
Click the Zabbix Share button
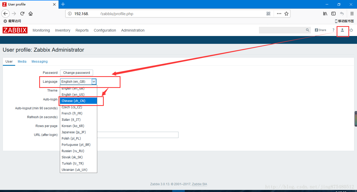point(320,30)
